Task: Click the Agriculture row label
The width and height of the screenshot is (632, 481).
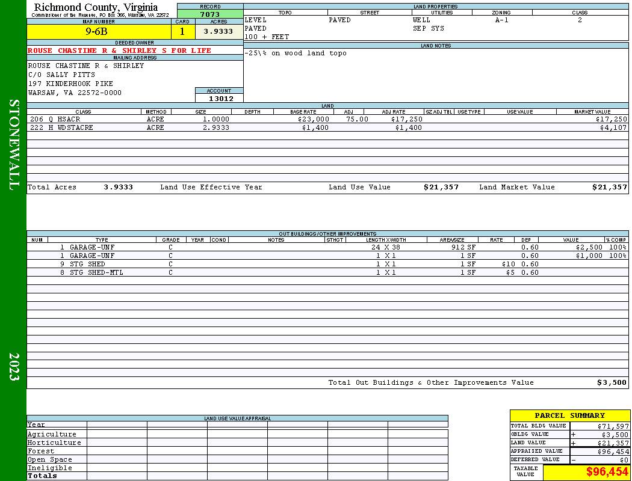Action: point(52,434)
